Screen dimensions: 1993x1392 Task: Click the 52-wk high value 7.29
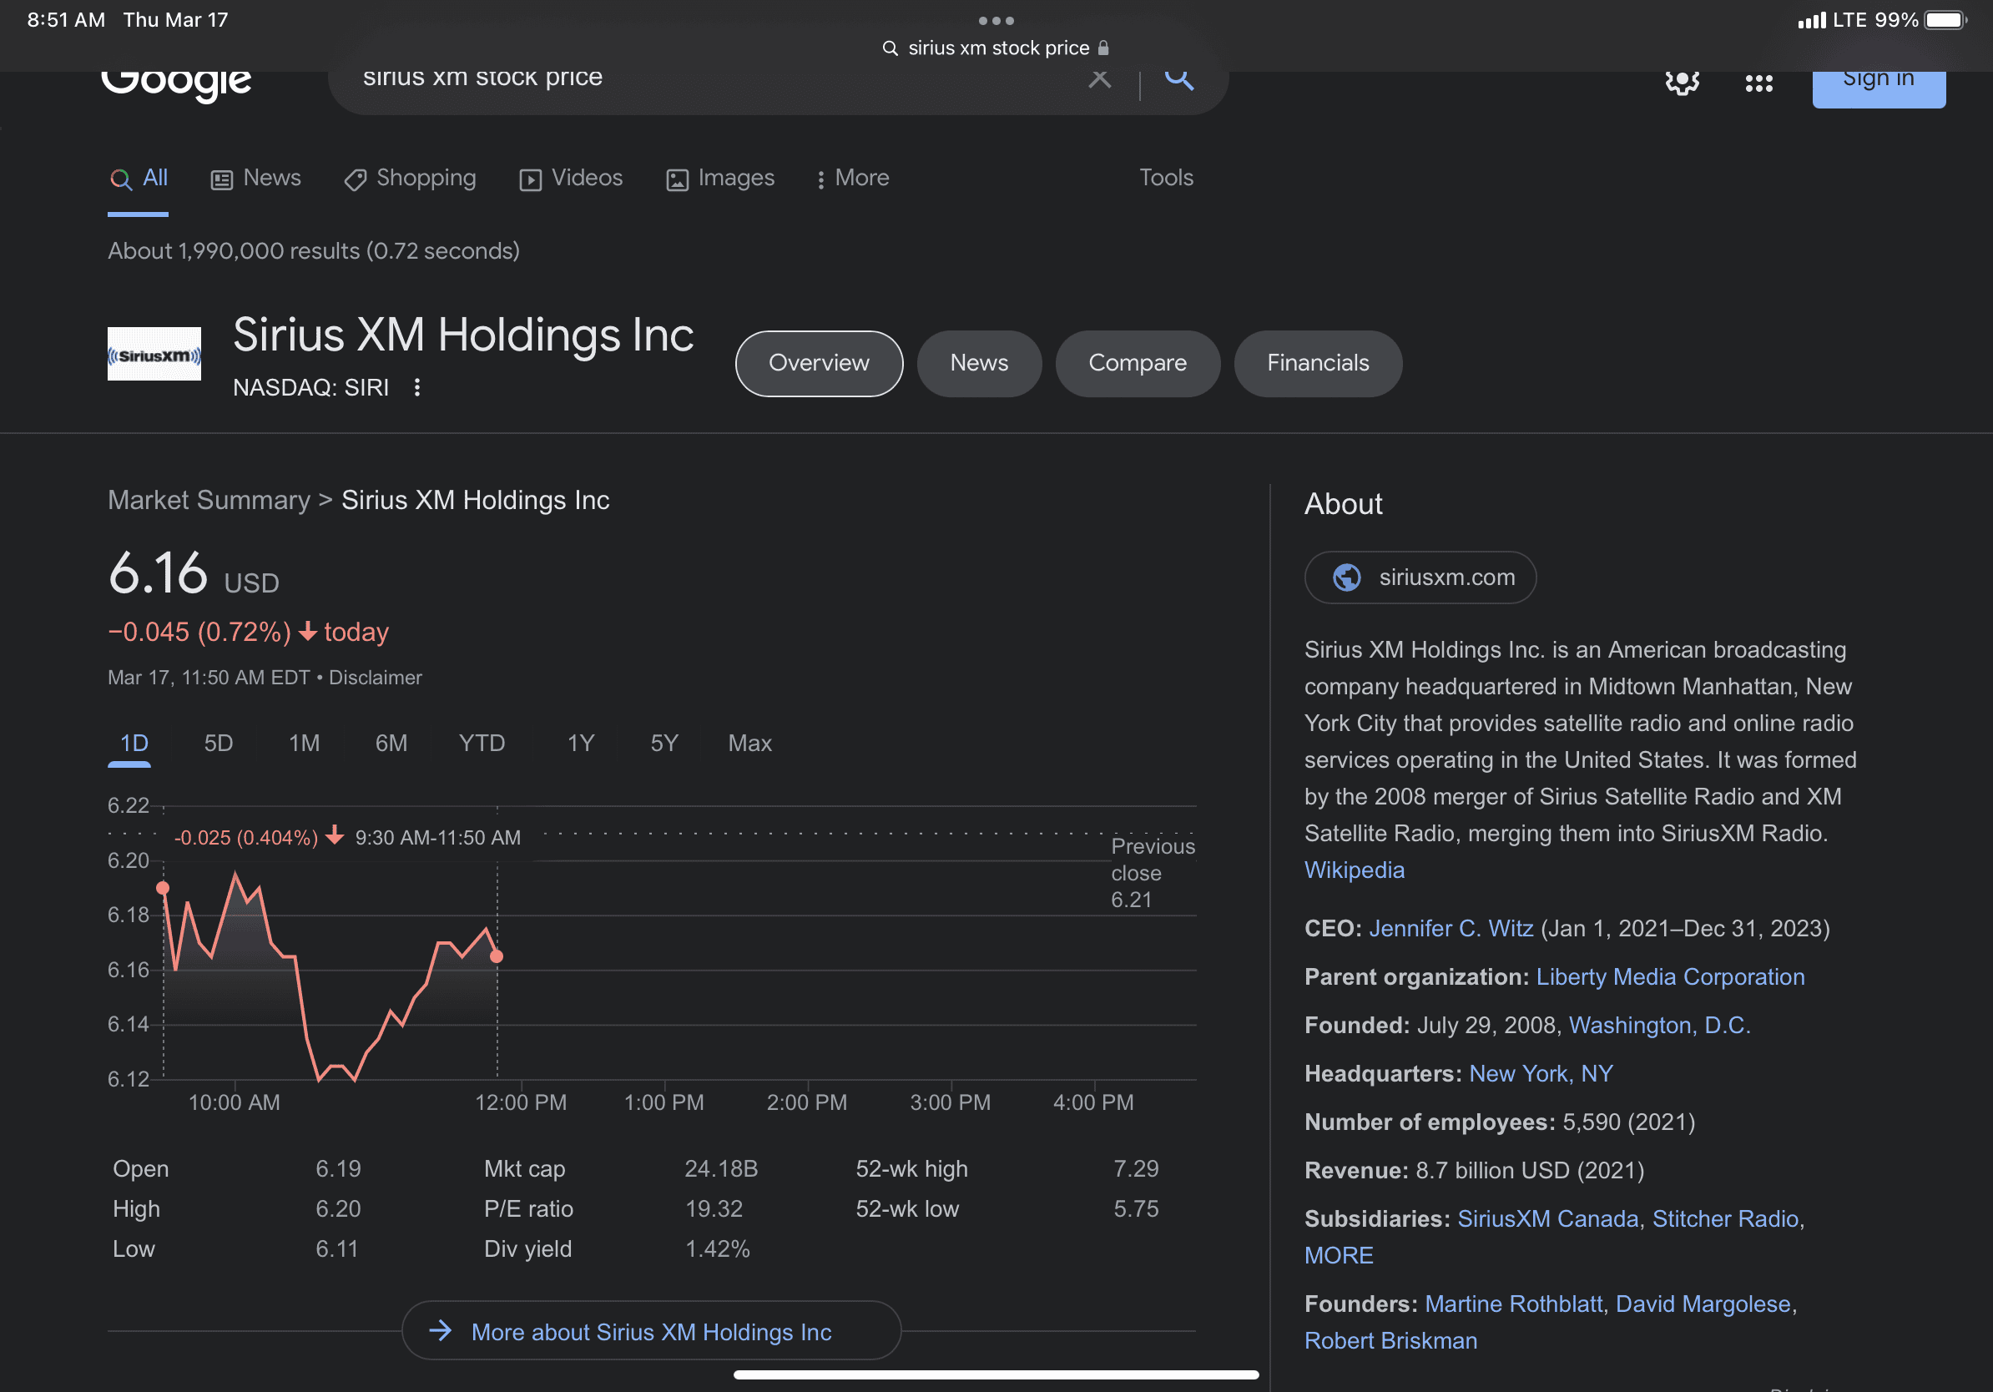click(1136, 1169)
